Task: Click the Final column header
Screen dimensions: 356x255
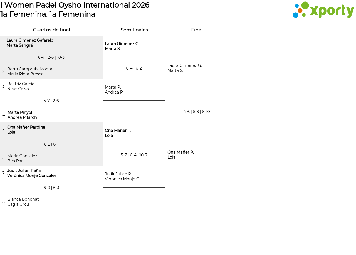Action: click(197, 30)
